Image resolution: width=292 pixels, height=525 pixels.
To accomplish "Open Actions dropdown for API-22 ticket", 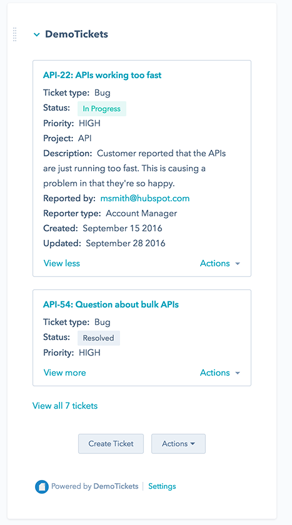I will coord(220,264).
